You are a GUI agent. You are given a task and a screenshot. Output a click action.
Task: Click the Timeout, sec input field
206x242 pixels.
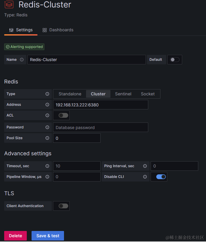[x=77, y=166]
